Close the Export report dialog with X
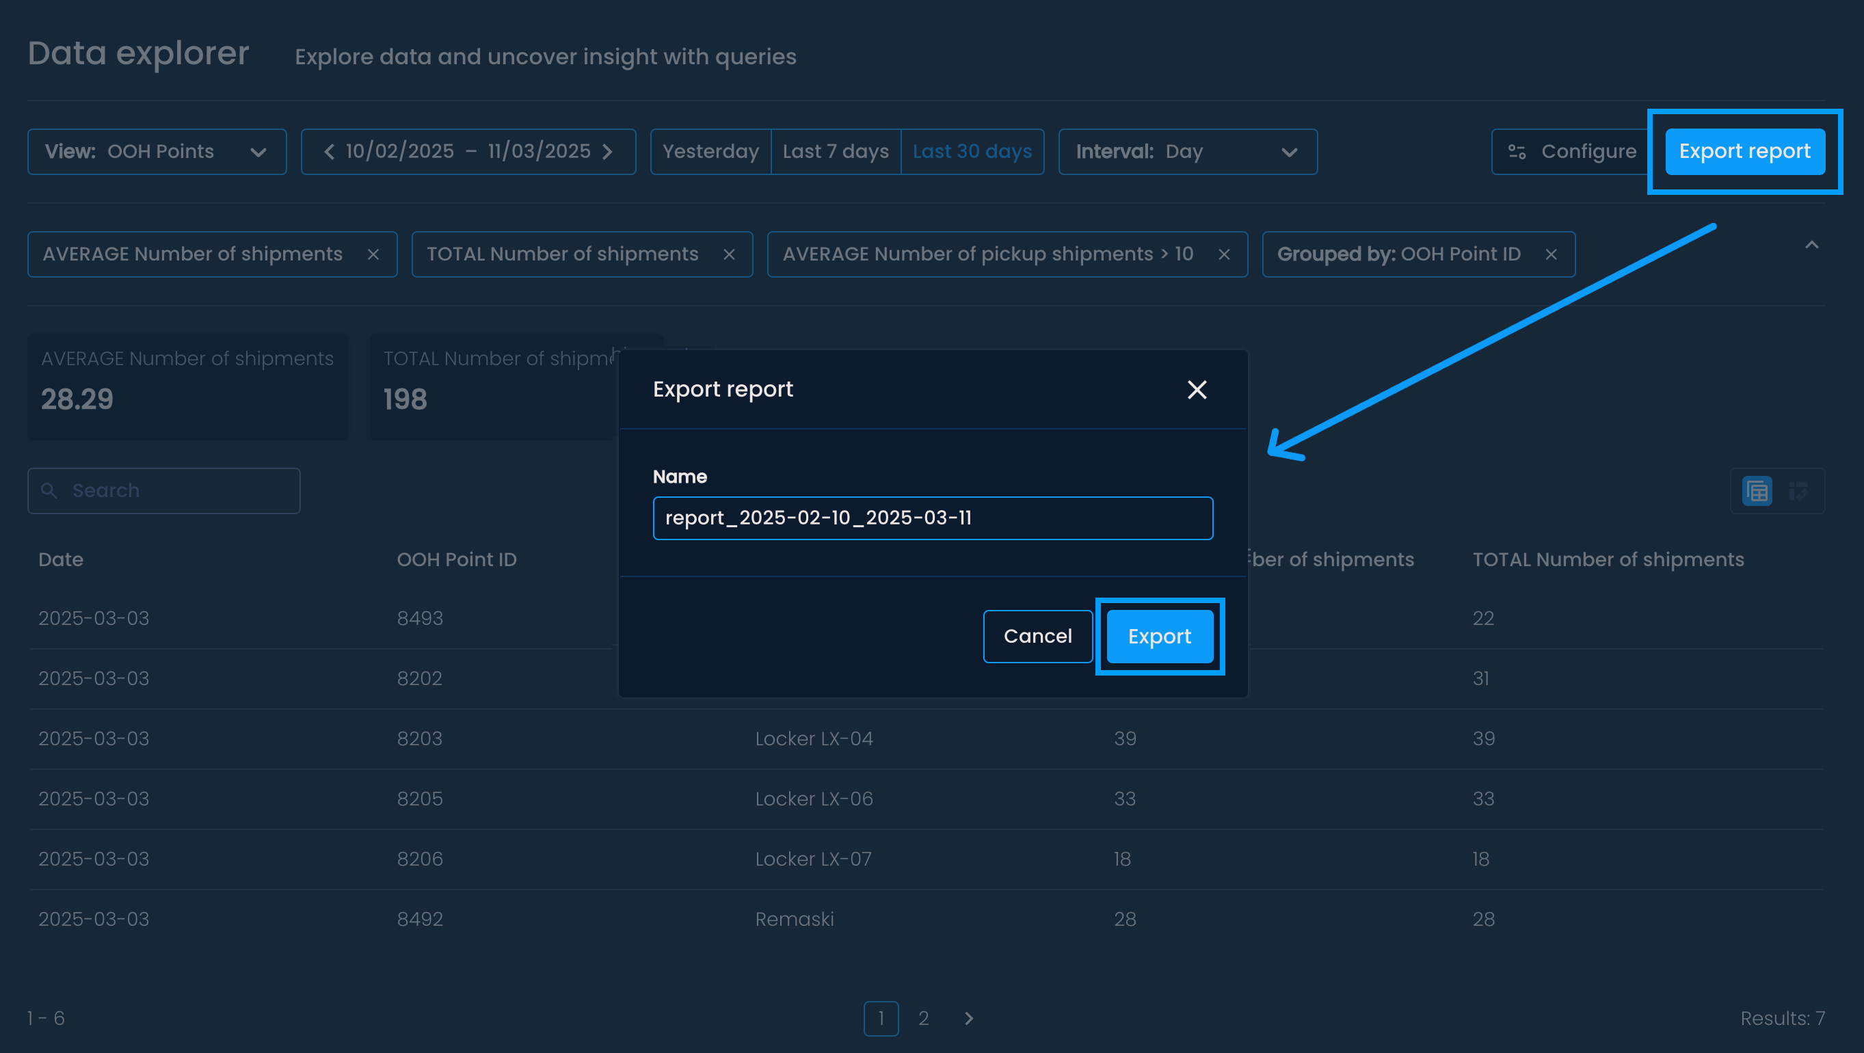This screenshot has width=1864, height=1053. coord(1197,390)
